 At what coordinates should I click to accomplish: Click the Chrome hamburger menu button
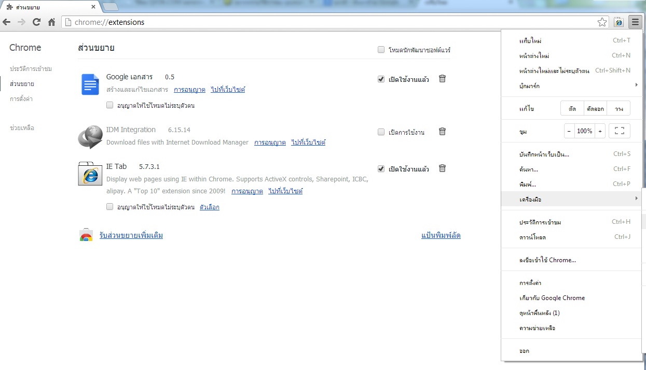click(635, 22)
